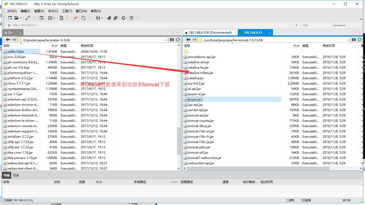365x205 pixels.
Task: Create new folder in local pane
Action: tap(172, 40)
